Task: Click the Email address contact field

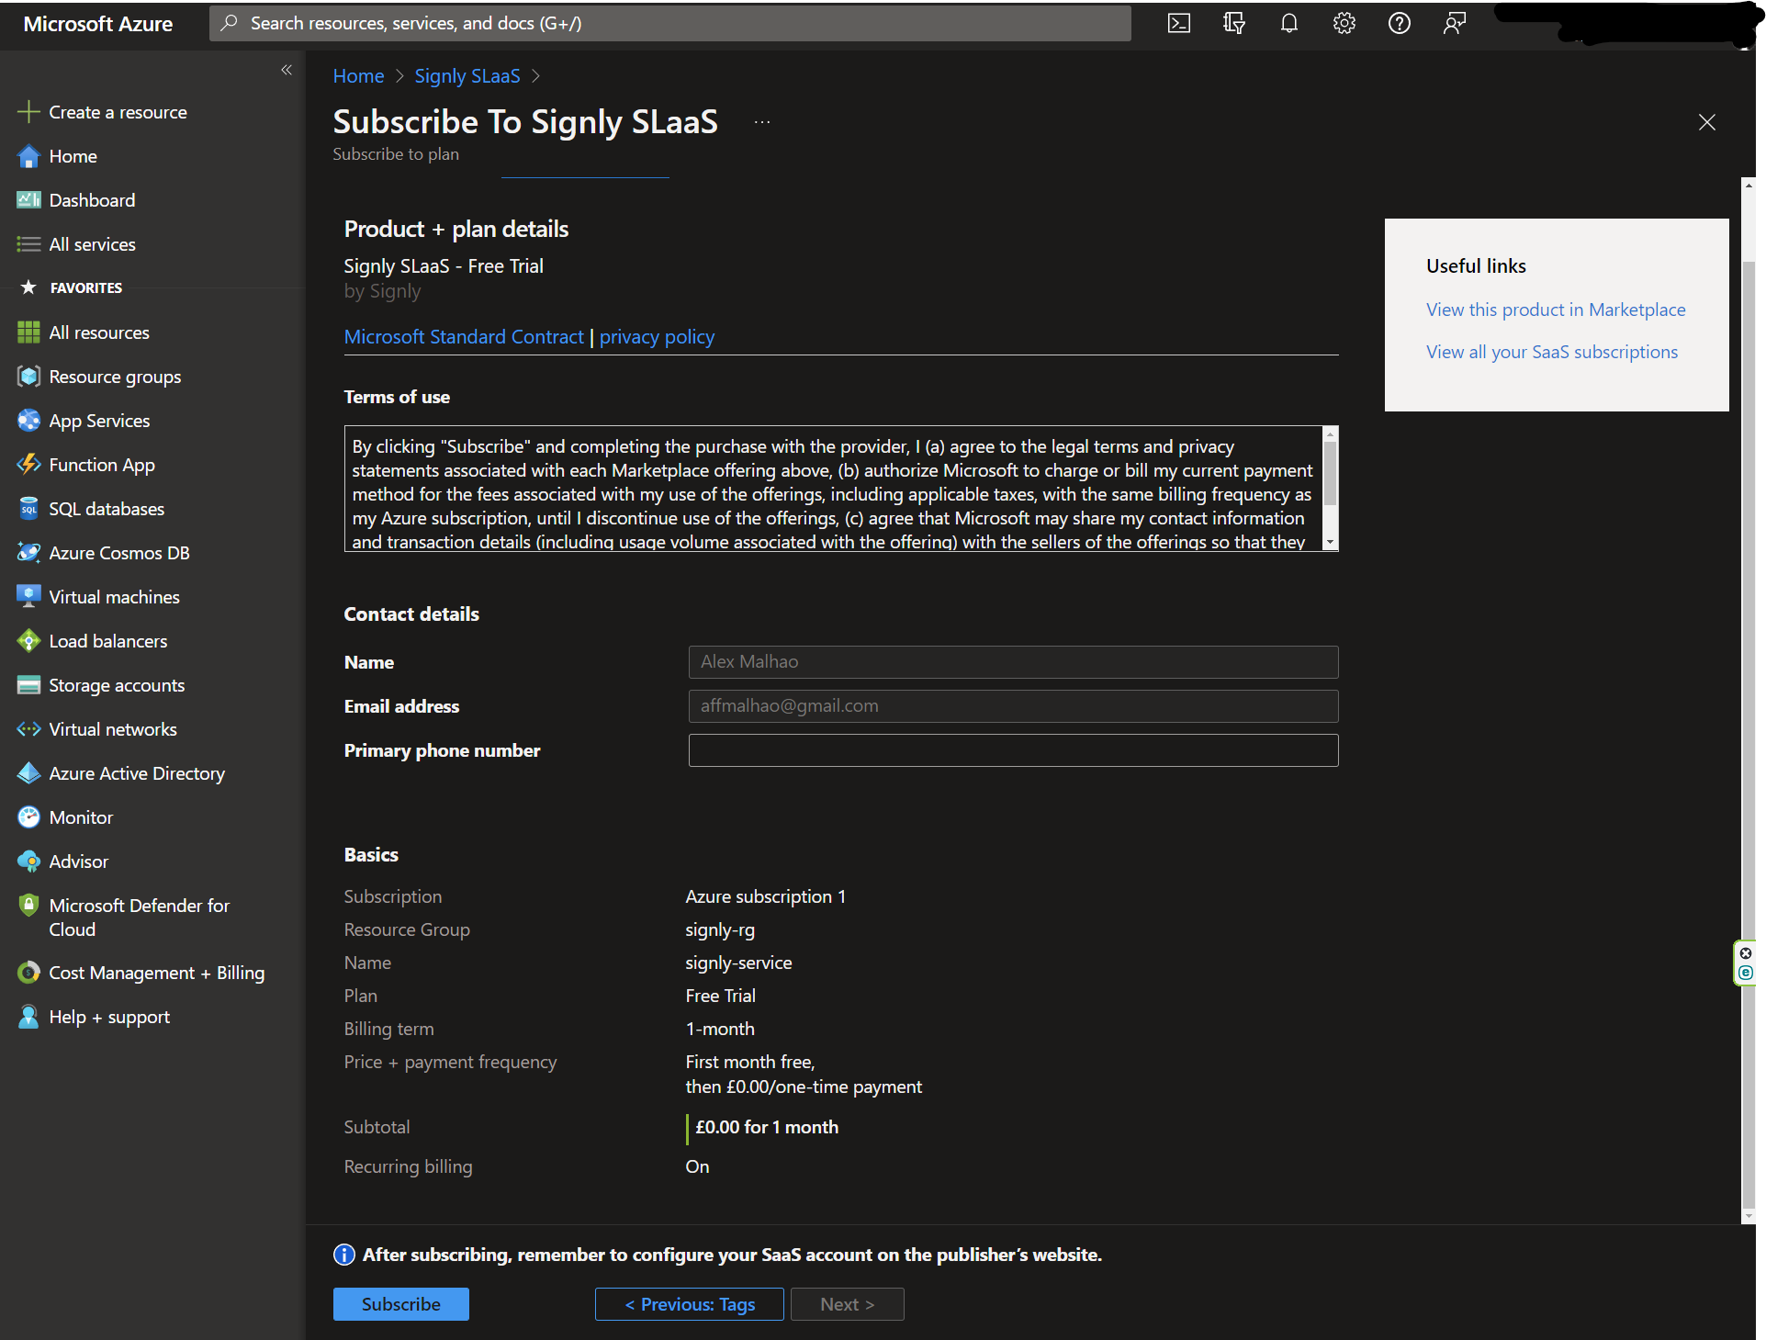Action: coord(1013,706)
